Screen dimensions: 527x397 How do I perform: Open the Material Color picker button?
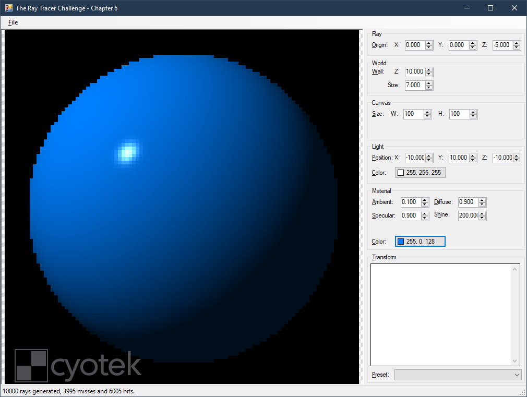pyautogui.click(x=420, y=242)
